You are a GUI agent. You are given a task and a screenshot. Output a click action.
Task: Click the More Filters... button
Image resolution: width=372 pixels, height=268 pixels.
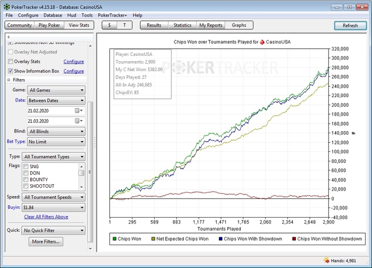point(46,241)
